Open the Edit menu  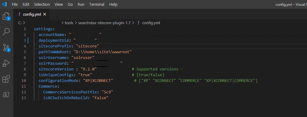point(26,4)
